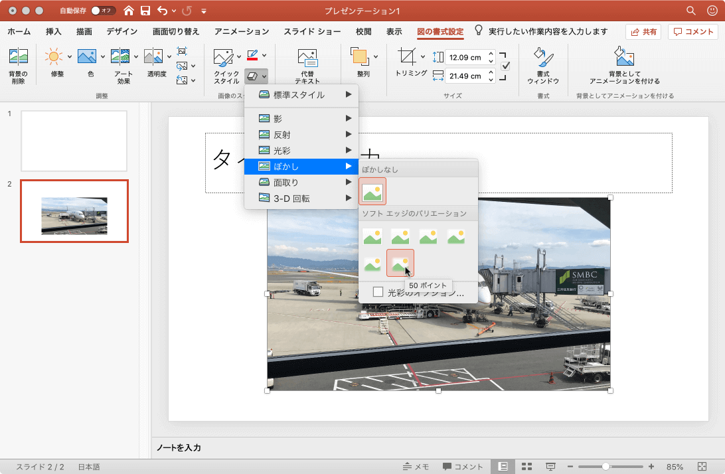The height and width of the screenshot is (474, 725).
Task: Click the コメント button in the ribbon
Action: pos(693,32)
